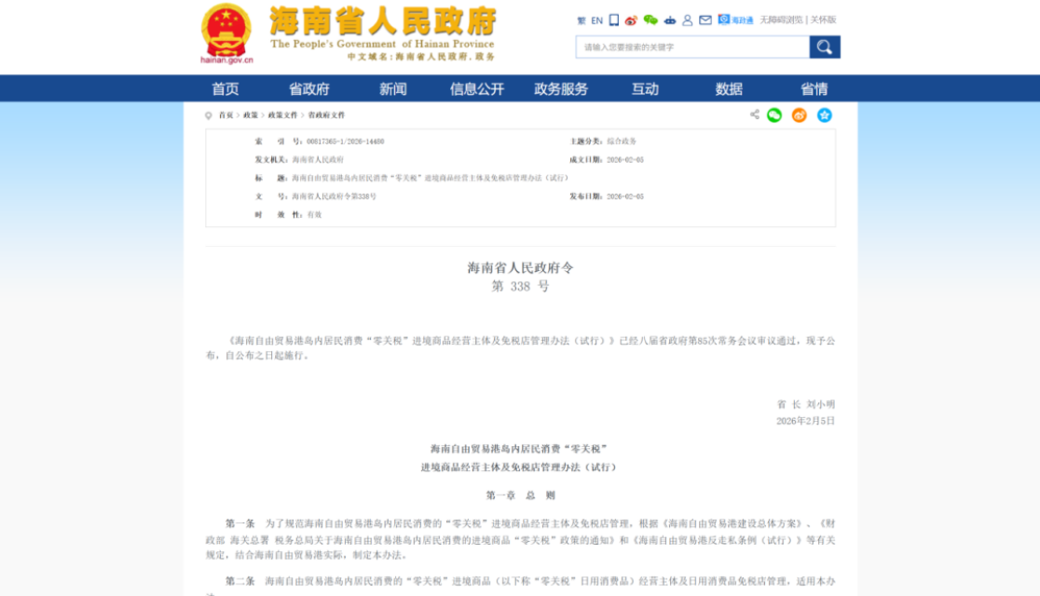
Task: Click the robot assistant icon
Action: pos(669,20)
